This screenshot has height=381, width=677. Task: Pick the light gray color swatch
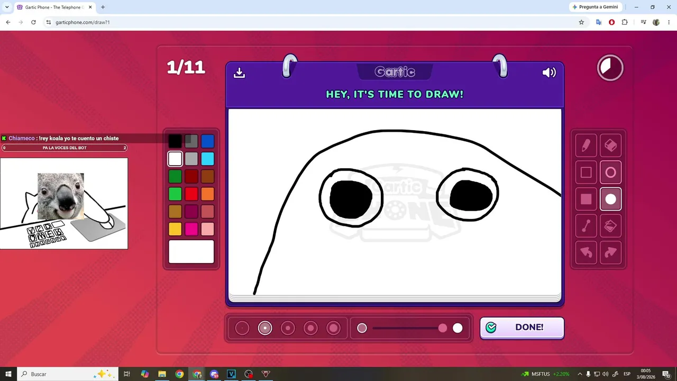tap(191, 159)
